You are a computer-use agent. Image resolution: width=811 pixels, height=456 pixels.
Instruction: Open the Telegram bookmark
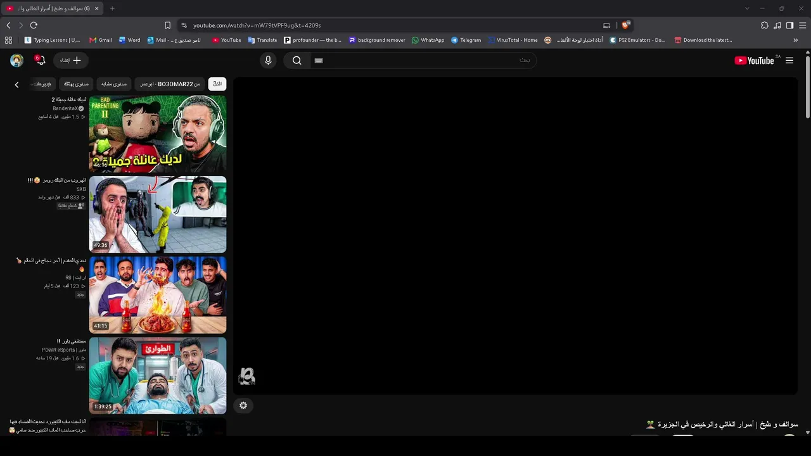[x=466, y=40]
